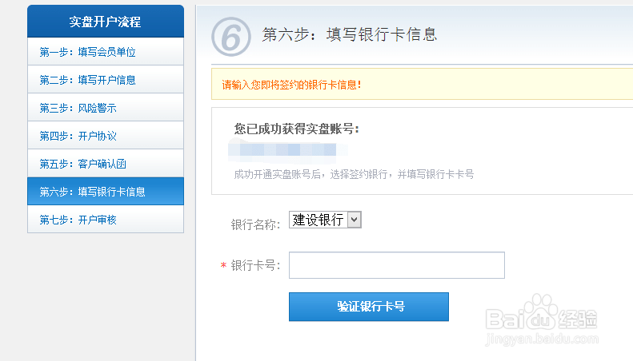Screen dimensions: 633x361
Task: Click the 实盘开户流程 sidebar header
Action: click(x=106, y=22)
